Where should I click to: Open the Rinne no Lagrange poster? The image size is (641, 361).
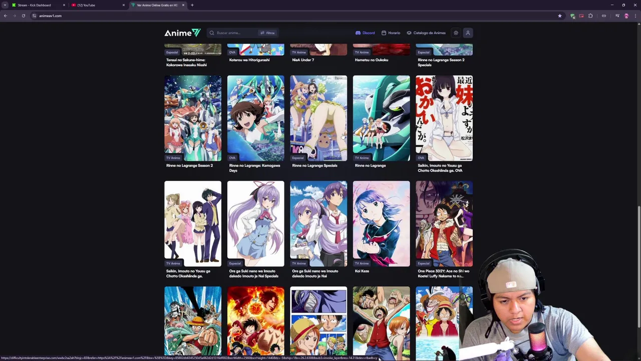pos(381,118)
